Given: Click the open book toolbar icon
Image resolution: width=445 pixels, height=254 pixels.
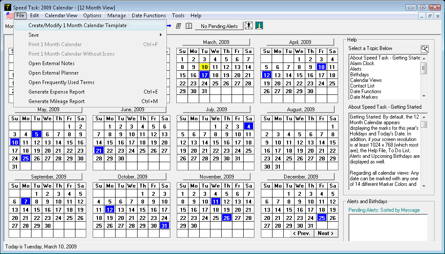Looking at the screenshot, I should pyautogui.click(x=189, y=26).
